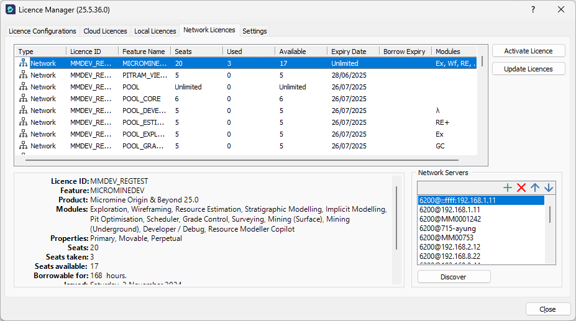The height and width of the screenshot is (321, 576).
Task: Click the network icon on the PITRAM_VIE row
Action: [x=23, y=75]
